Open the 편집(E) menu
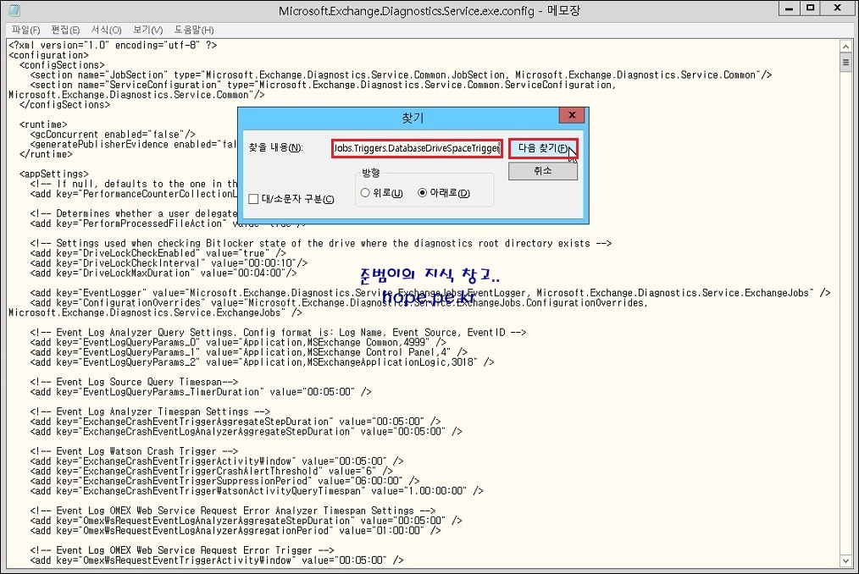This screenshot has height=574, width=859. click(x=65, y=30)
